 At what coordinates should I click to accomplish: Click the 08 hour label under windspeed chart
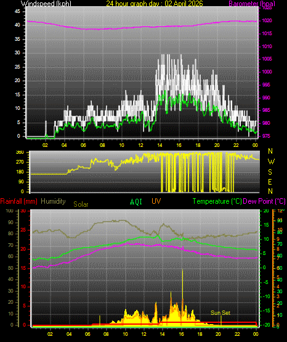pos(102,145)
